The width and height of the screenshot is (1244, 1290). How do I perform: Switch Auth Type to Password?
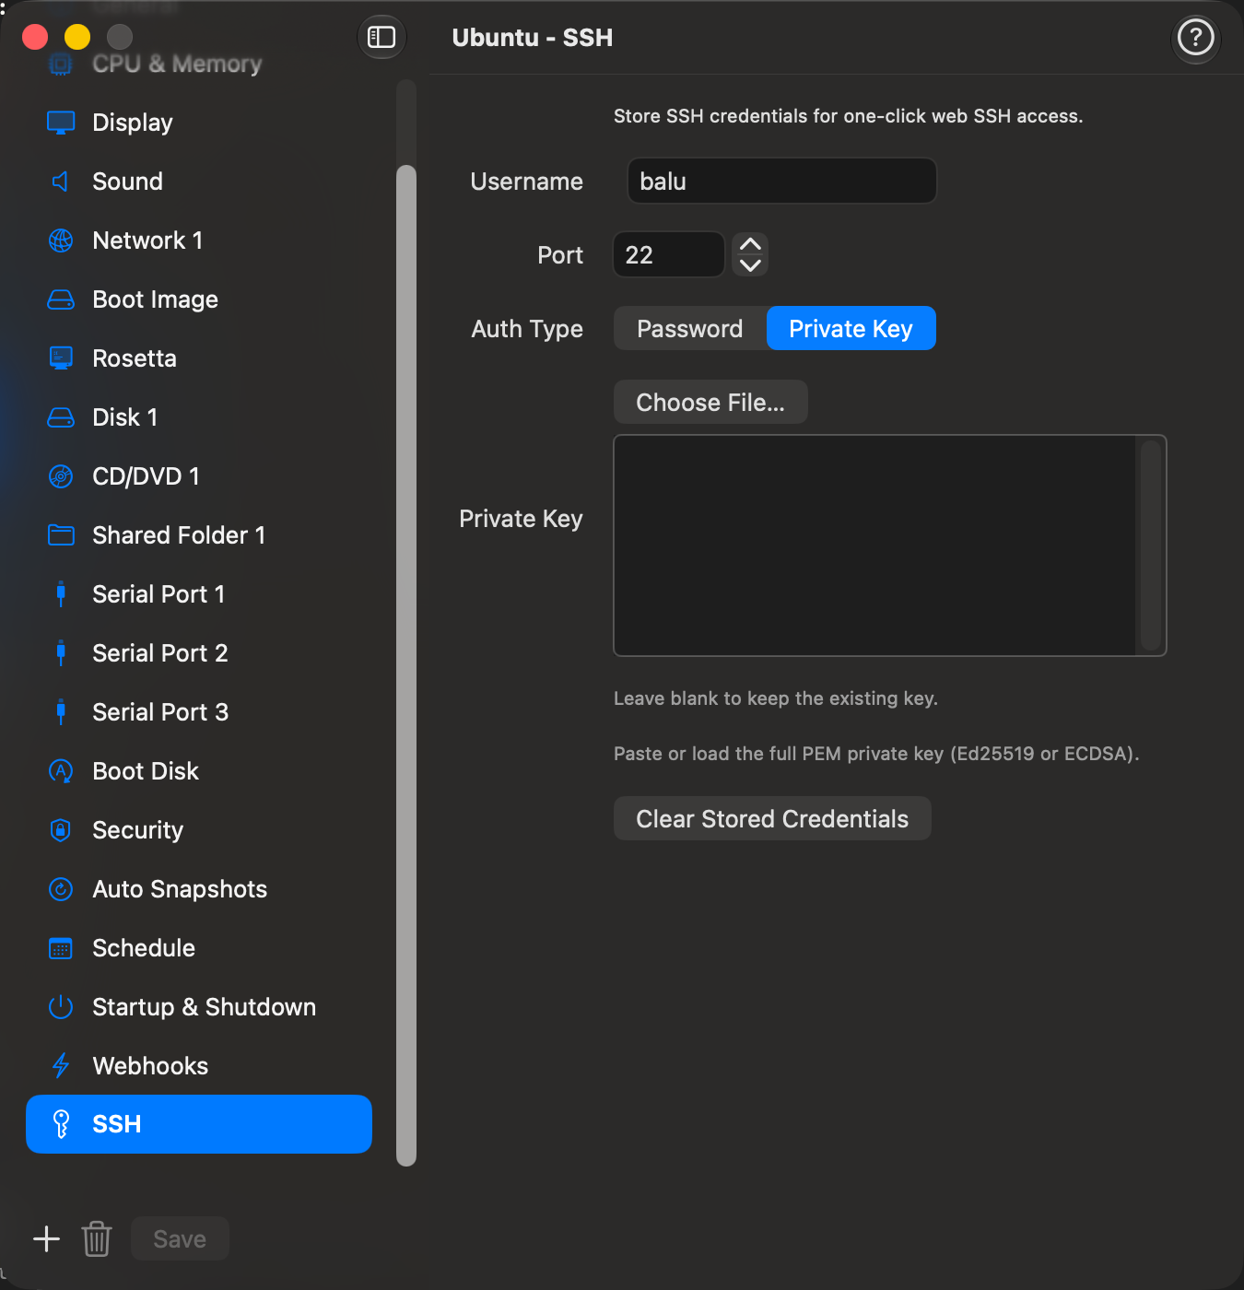coord(690,329)
